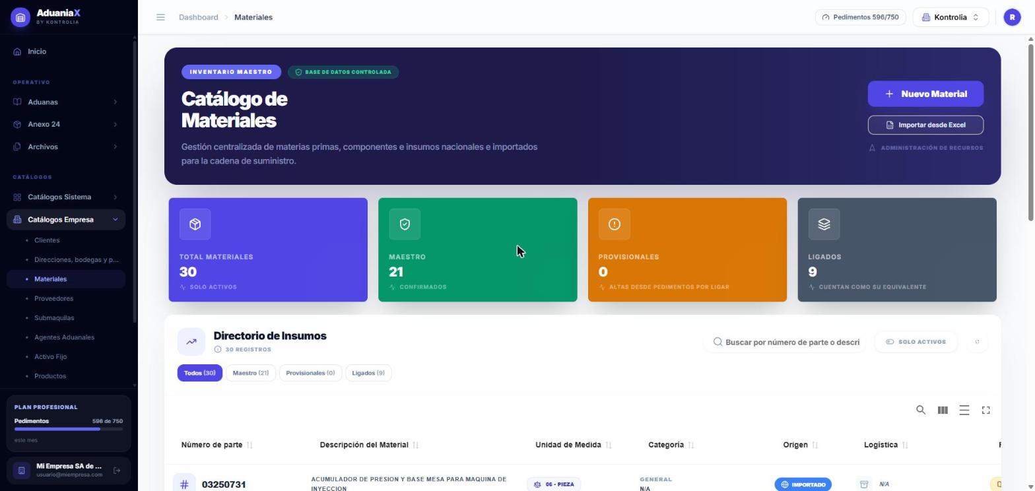Click the company avatar icon in sidebar footer
1035x491 pixels.
[21, 471]
